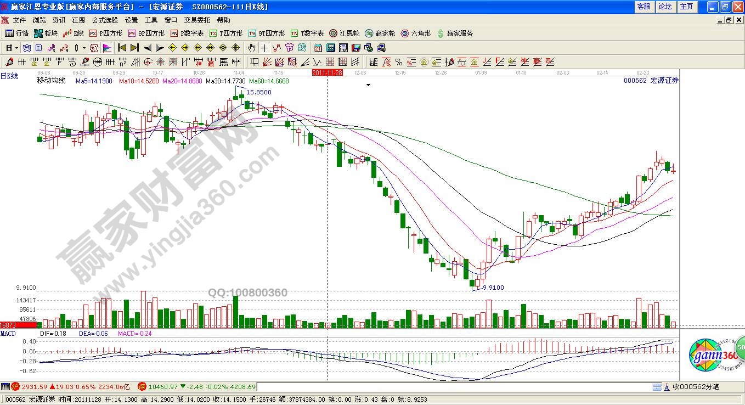Toggle the crosshair cursor mode
Image resolution: width=745 pixels, height=405 pixels.
(264, 48)
